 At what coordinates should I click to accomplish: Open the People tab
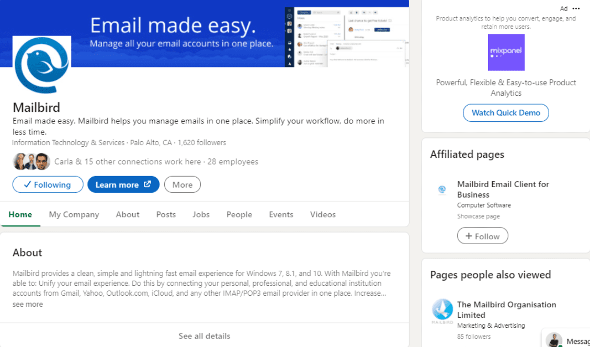point(240,214)
